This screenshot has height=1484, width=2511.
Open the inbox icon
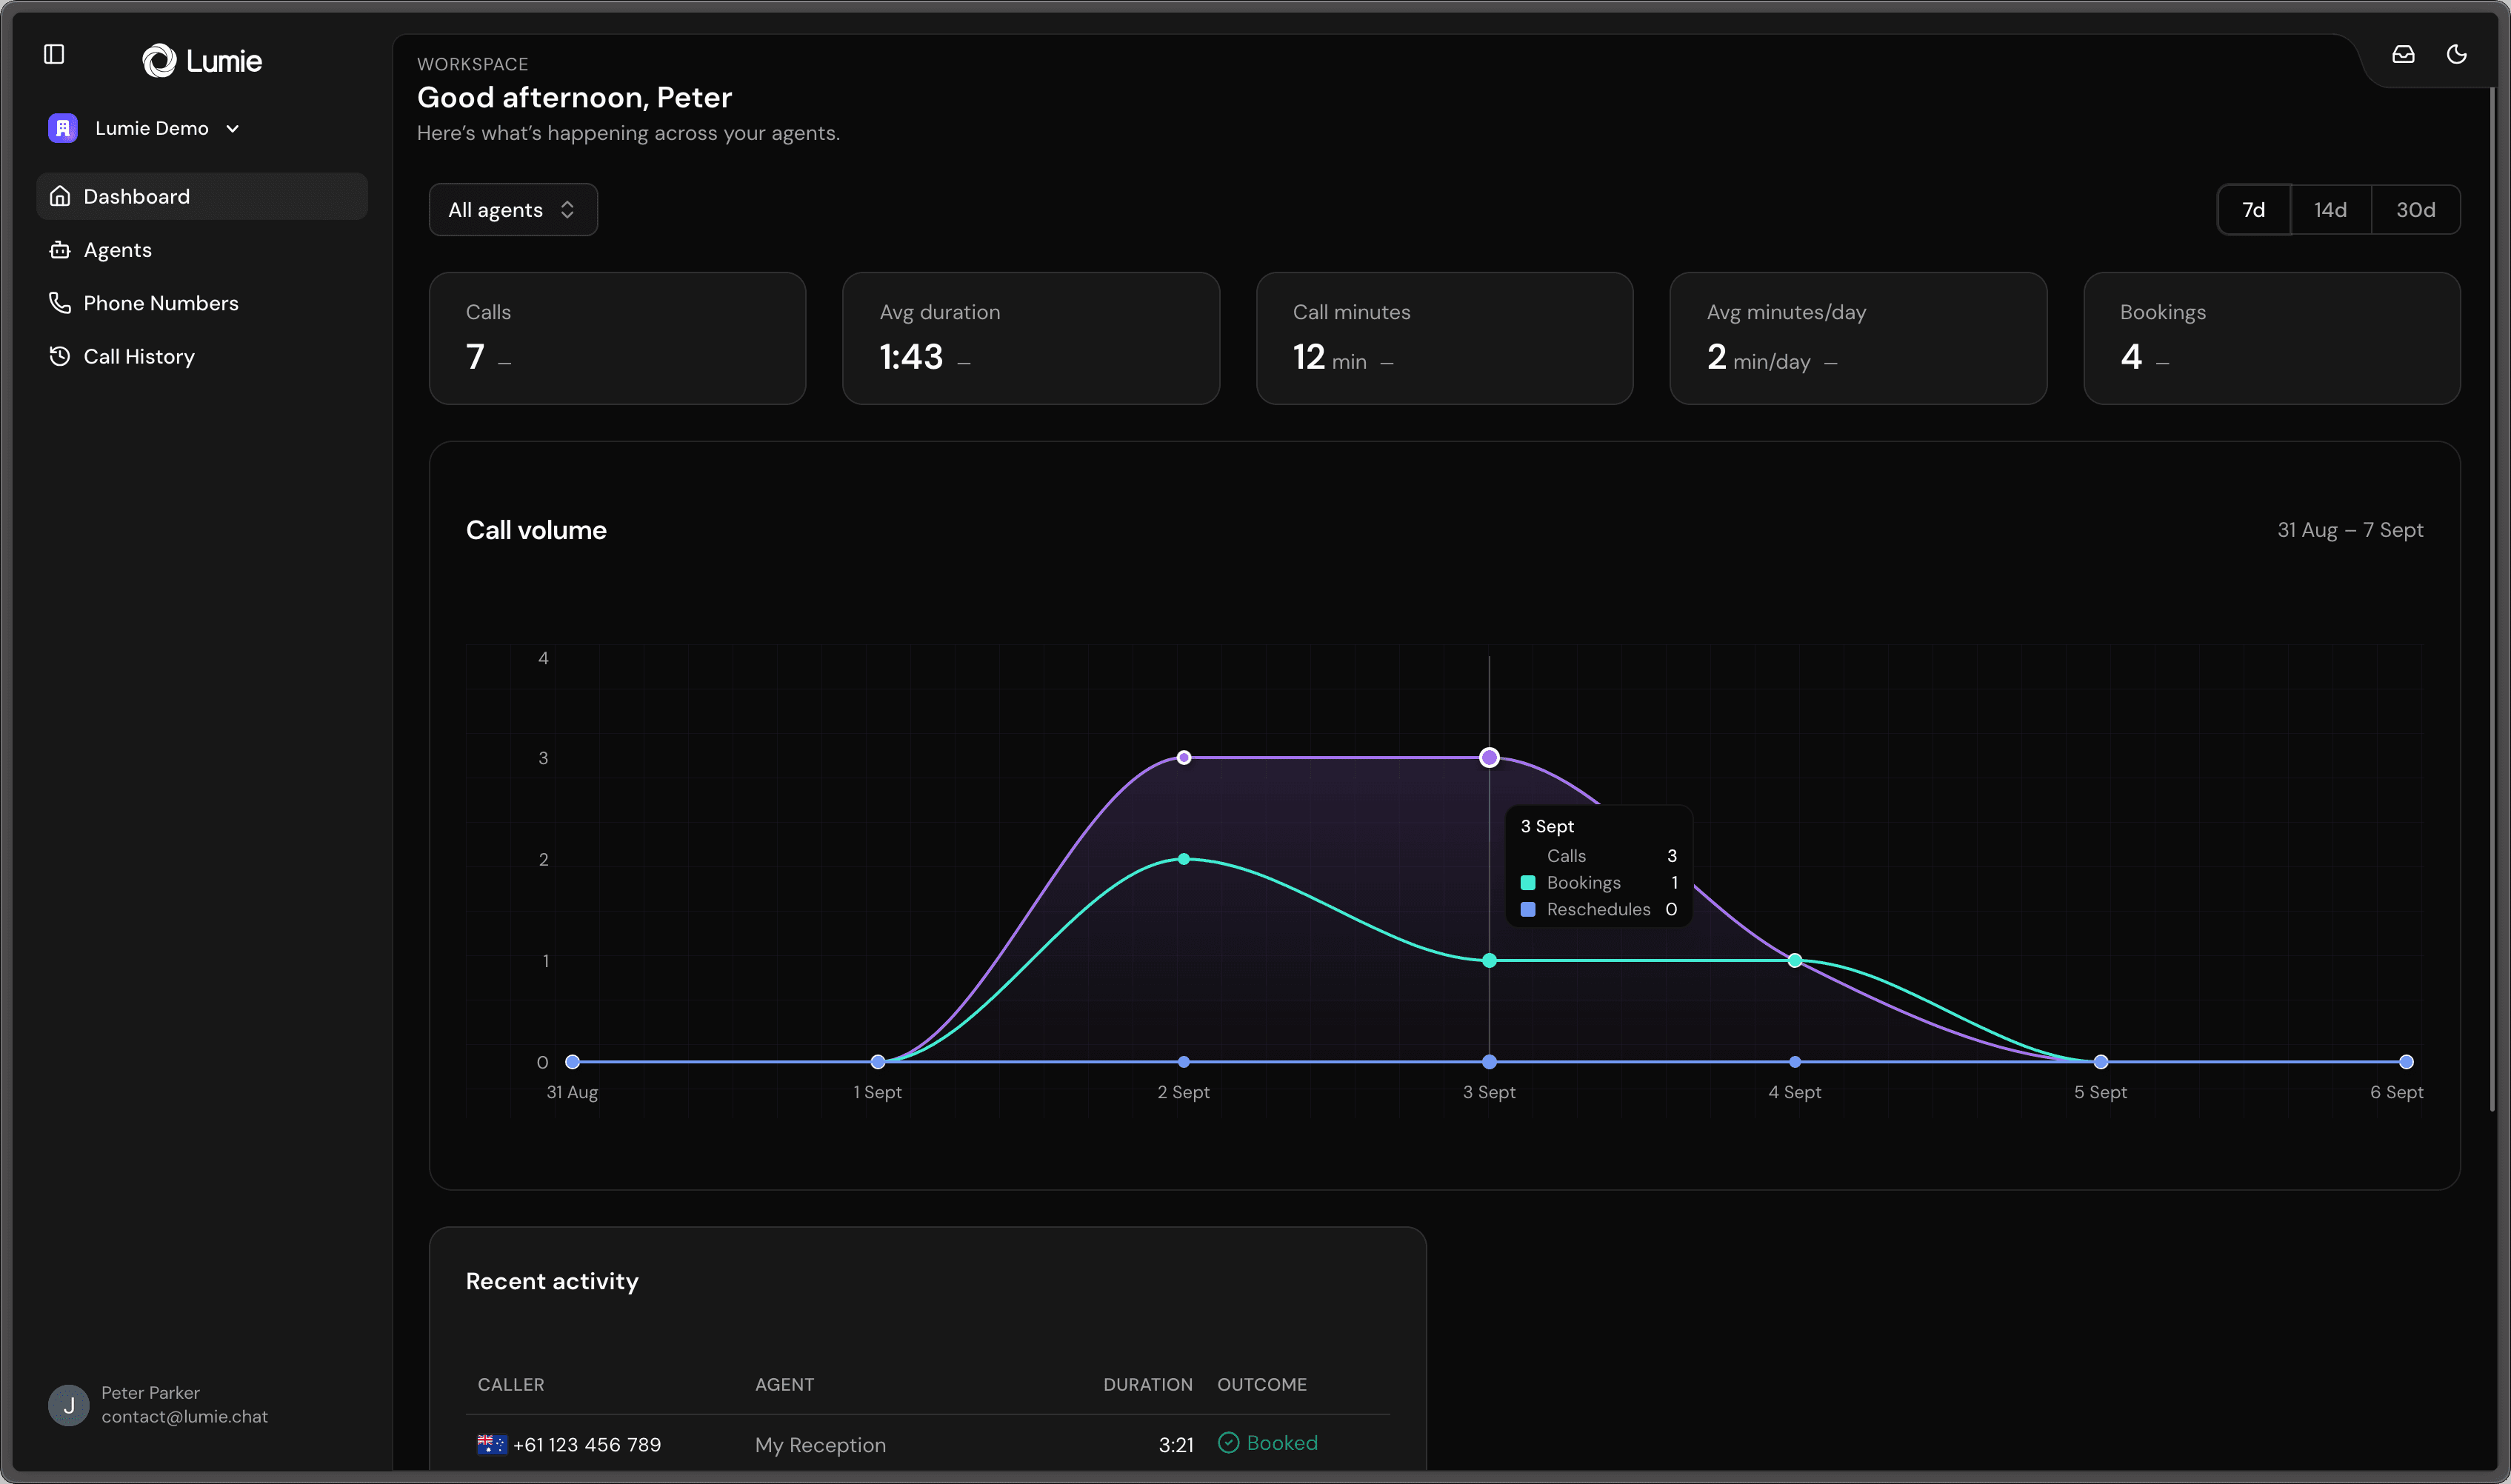tap(2403, 54)
